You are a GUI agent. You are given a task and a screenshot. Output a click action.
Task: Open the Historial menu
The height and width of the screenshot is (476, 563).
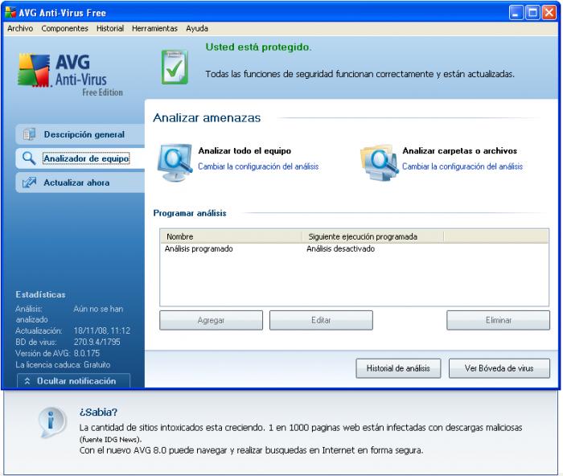[110, 28]
